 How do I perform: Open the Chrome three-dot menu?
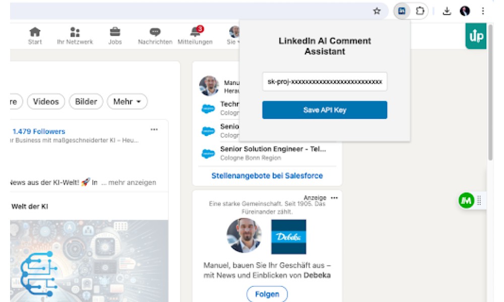point(483,11)
